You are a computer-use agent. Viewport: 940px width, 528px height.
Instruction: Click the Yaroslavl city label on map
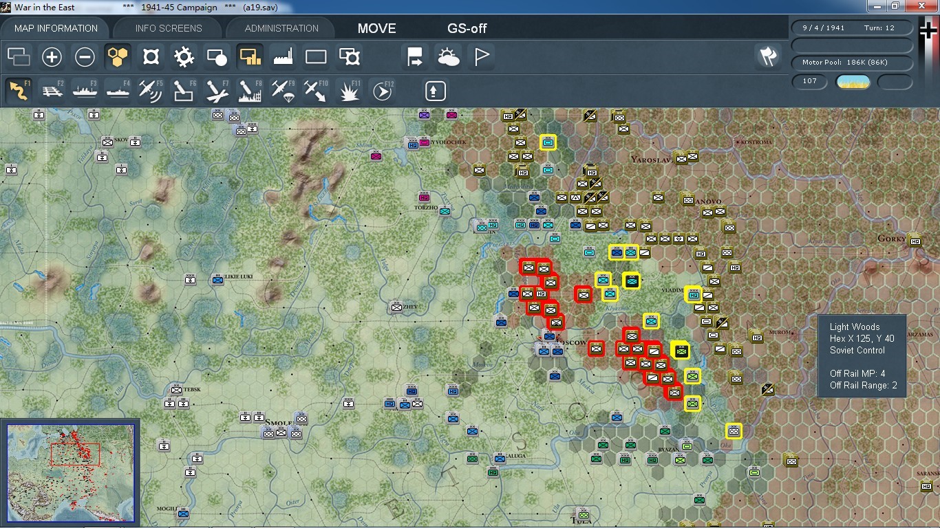point(650,159)
